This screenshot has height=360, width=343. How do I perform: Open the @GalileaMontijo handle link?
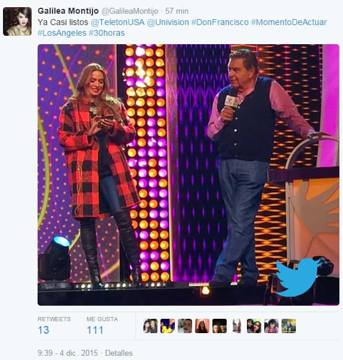[x=129, y=11]
